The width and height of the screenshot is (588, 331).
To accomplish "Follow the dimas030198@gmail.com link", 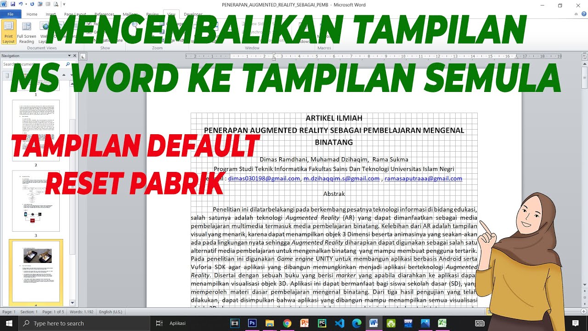I will coord(264,178).
